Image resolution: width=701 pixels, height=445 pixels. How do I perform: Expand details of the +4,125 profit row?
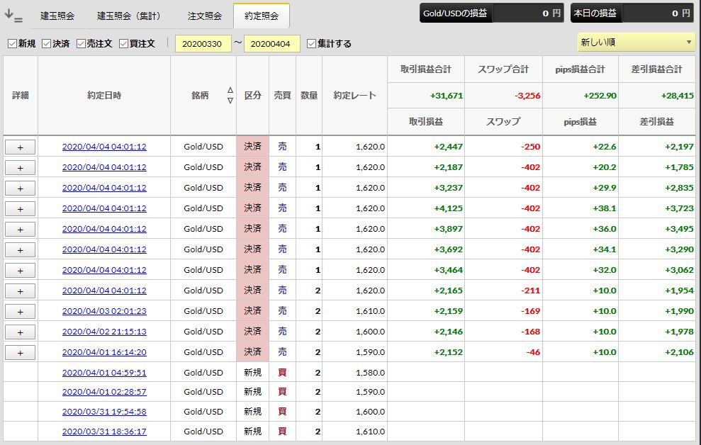20,208
